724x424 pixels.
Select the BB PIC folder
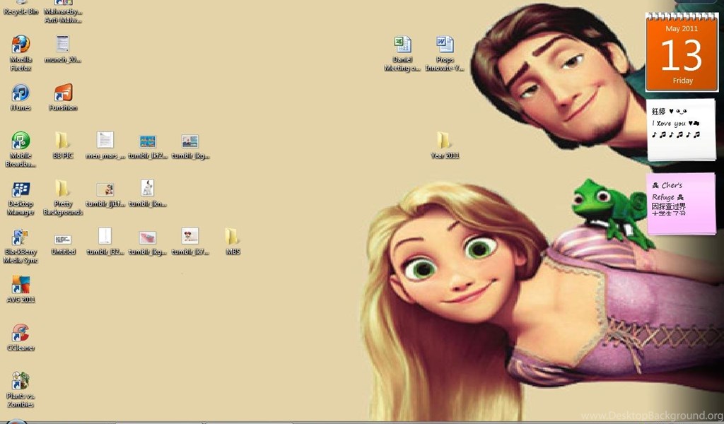[x=63, y=146]
